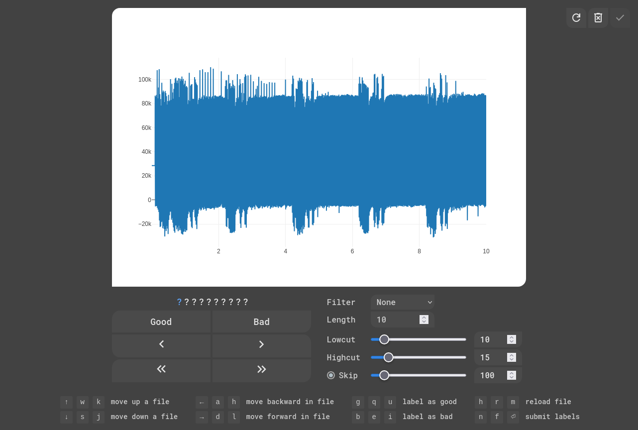Toggle the Skip radio button
The image size is (638, 430).
[331, 375]
